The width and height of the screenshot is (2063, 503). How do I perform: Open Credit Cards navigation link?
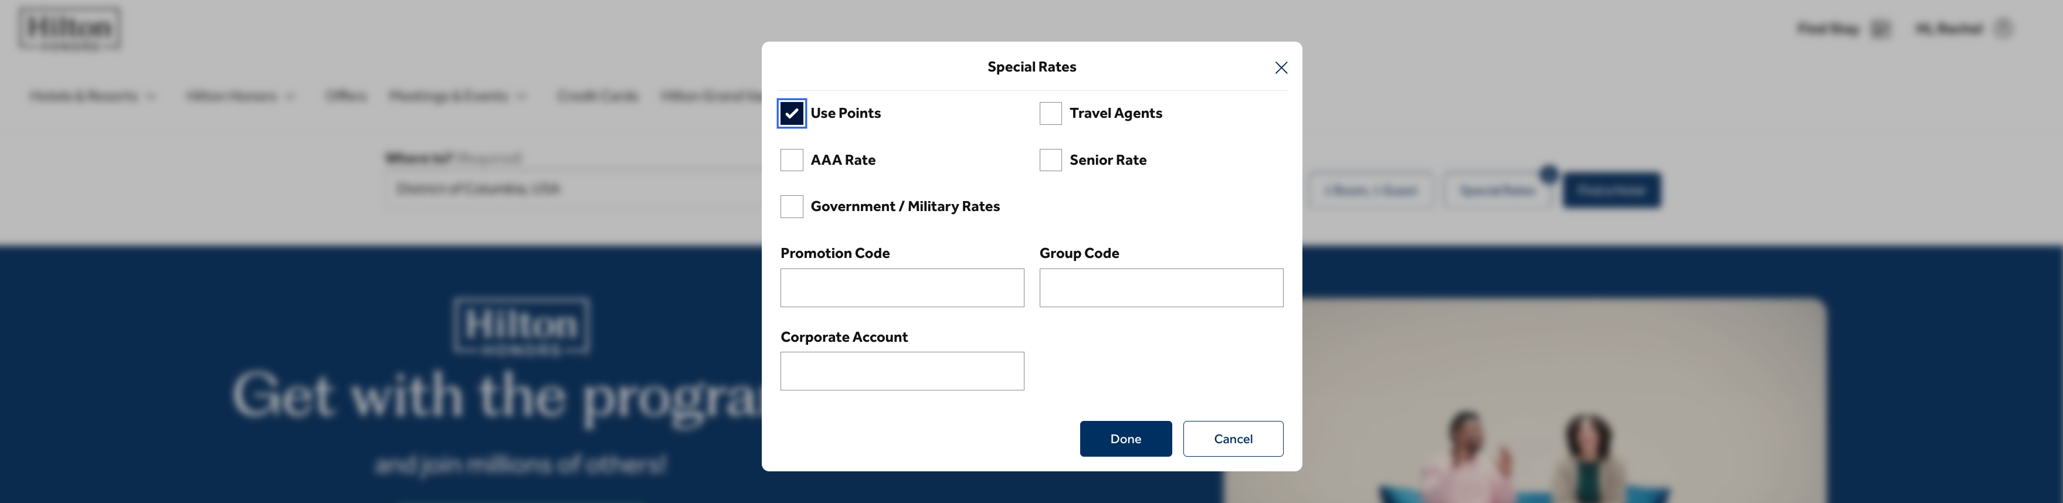[598, 97]
